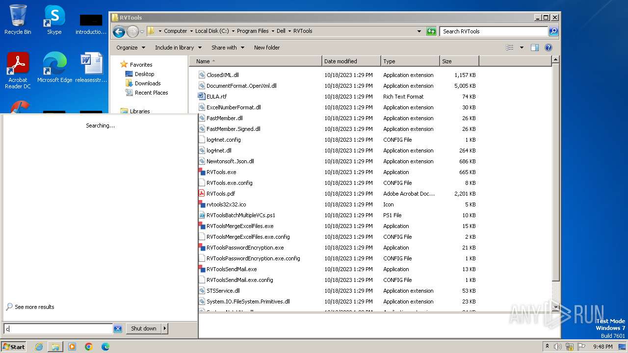
Task: Click the file list scroll up arrow
Action: pos(555,60)
